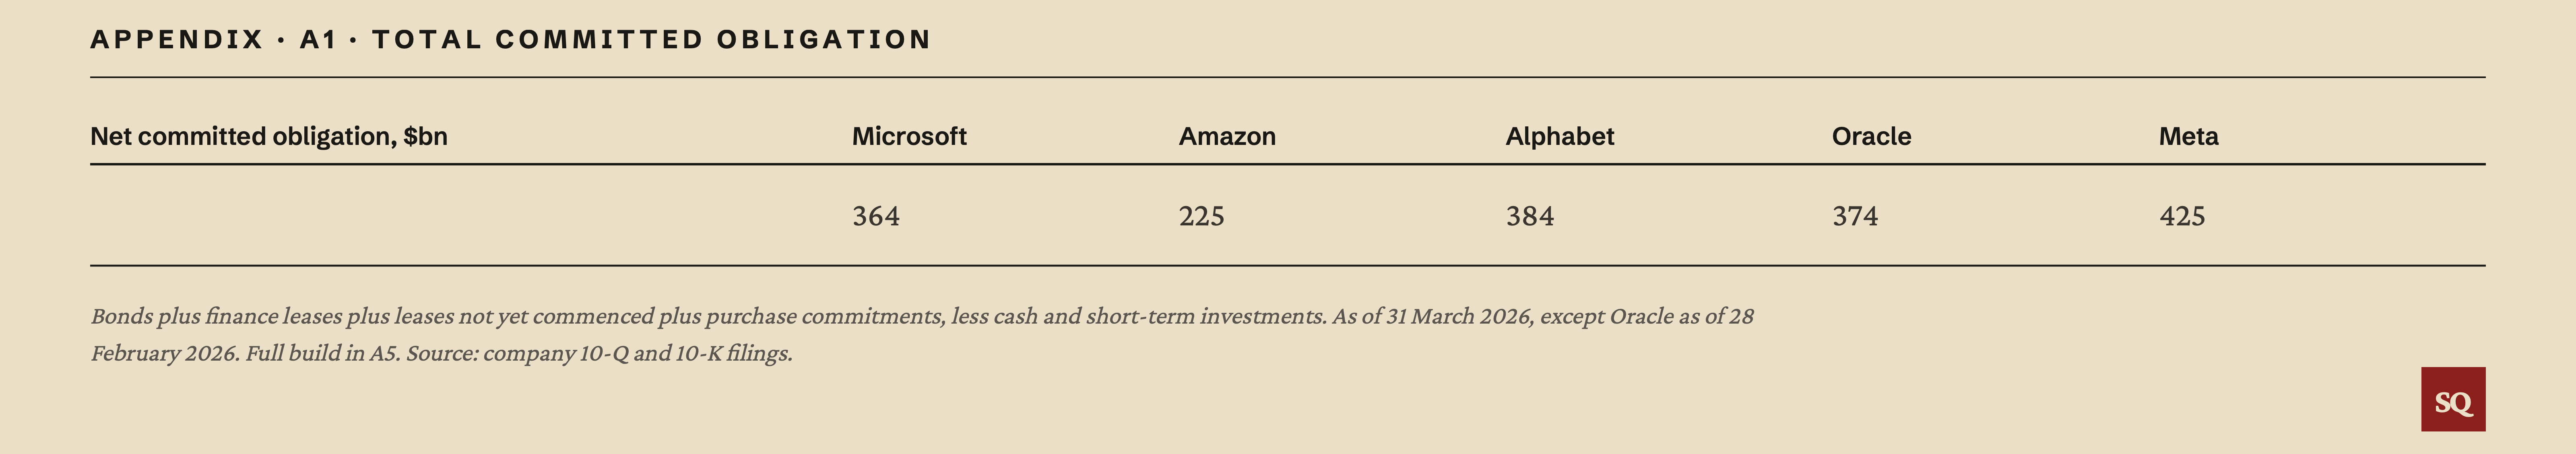Click Alphabet's value 384
Screen dimensions: 2576x454
point(1530,216)
